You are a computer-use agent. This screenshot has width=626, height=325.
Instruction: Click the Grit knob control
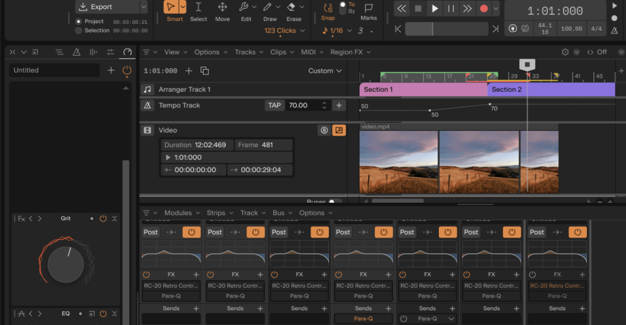pos(65,265)
